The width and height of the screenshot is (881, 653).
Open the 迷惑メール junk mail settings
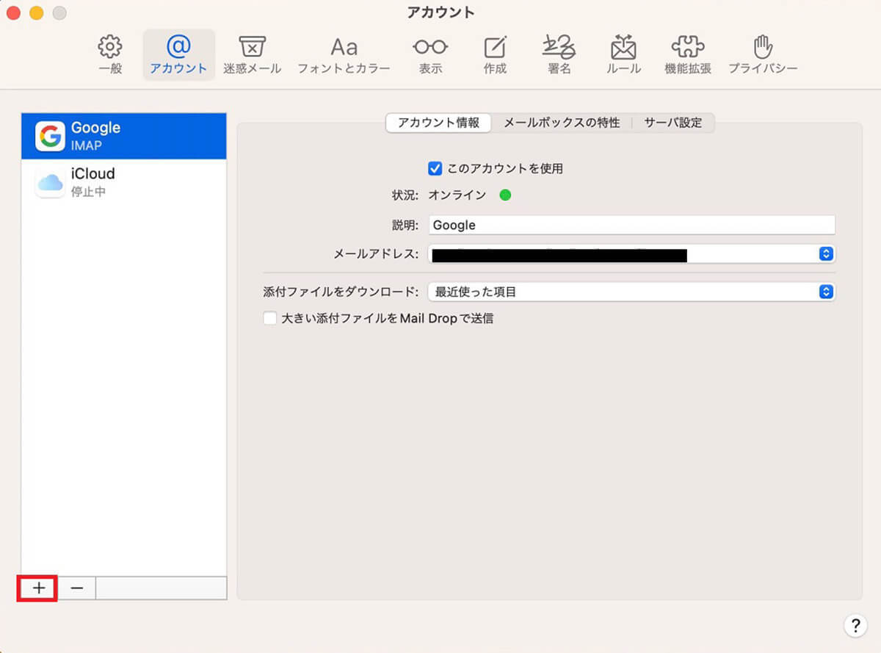(252, 55)
